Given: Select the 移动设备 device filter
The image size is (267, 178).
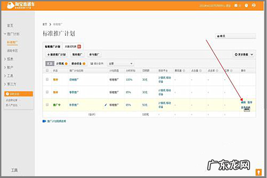Looking at the screenshot, I should [78, 64].
